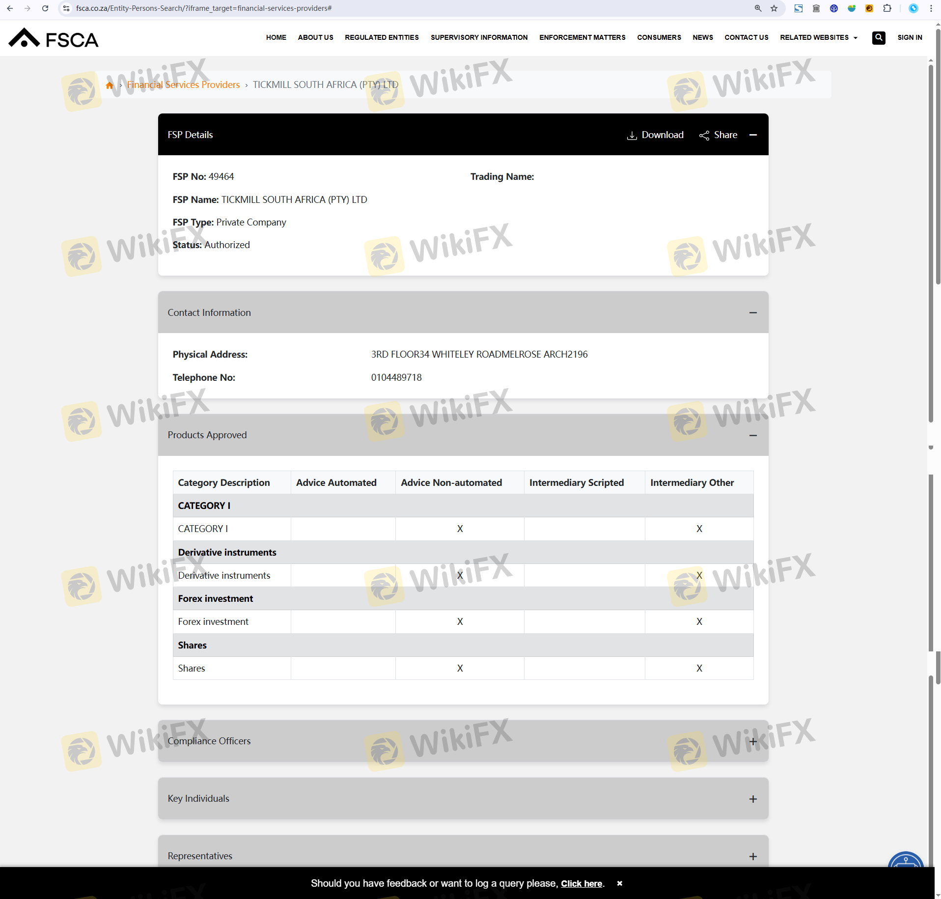This screenshot has width=941, height=899.
Task: Open the browser extensions puzzle icon
Action: coord(887,8)
